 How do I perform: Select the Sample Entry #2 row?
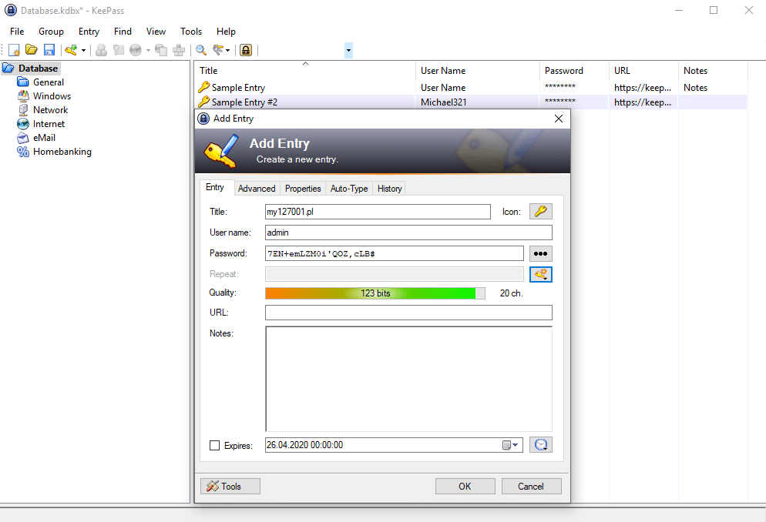(x=471, y=102)
